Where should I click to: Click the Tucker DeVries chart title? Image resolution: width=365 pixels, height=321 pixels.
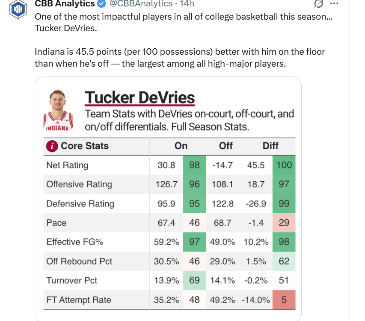point(139,97)
